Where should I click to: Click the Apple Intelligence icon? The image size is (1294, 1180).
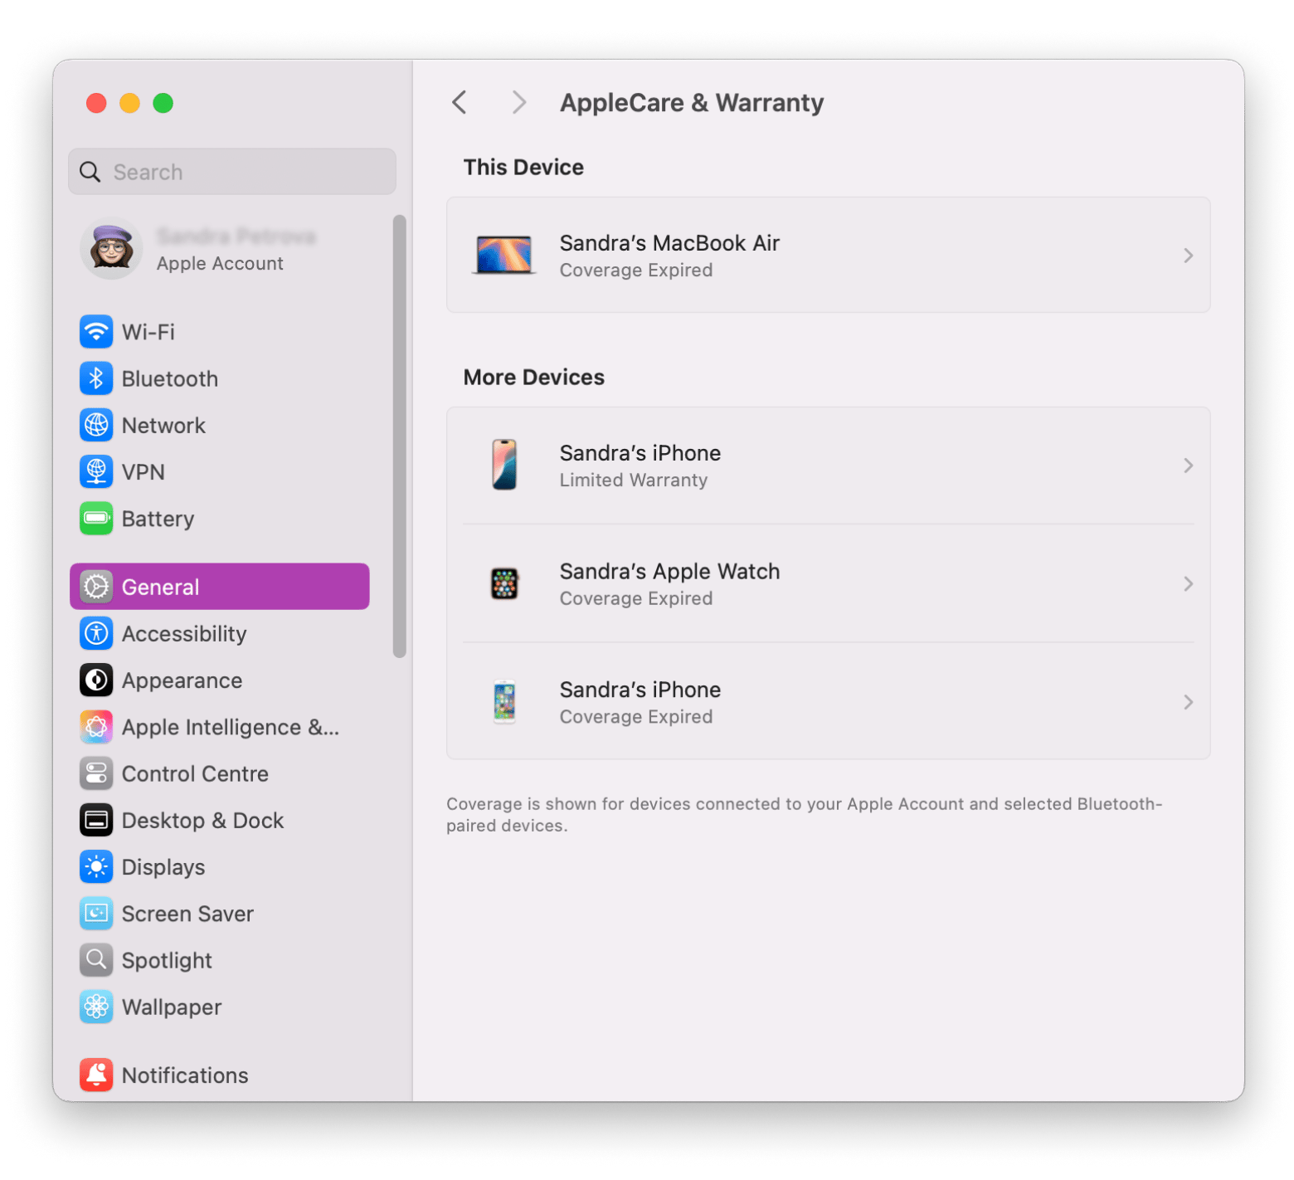tap(96, 727)
